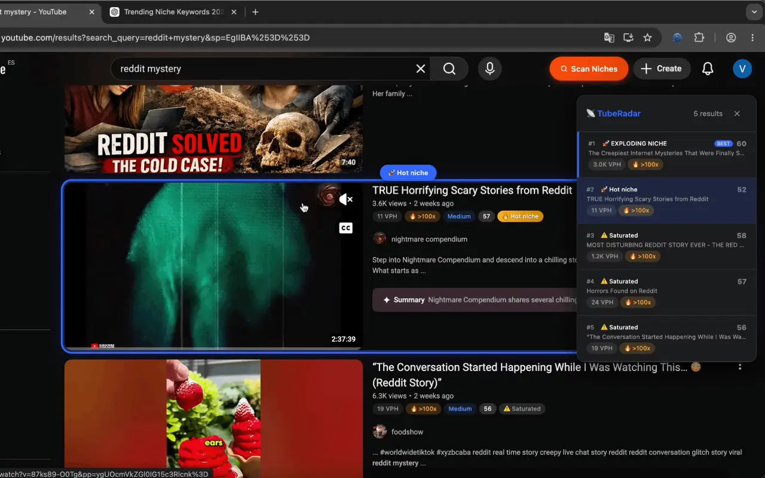Select TubeRadar result #3 Most Disturbing Reddit Story
Screen dimensions: 765x478
coord(666,247)
